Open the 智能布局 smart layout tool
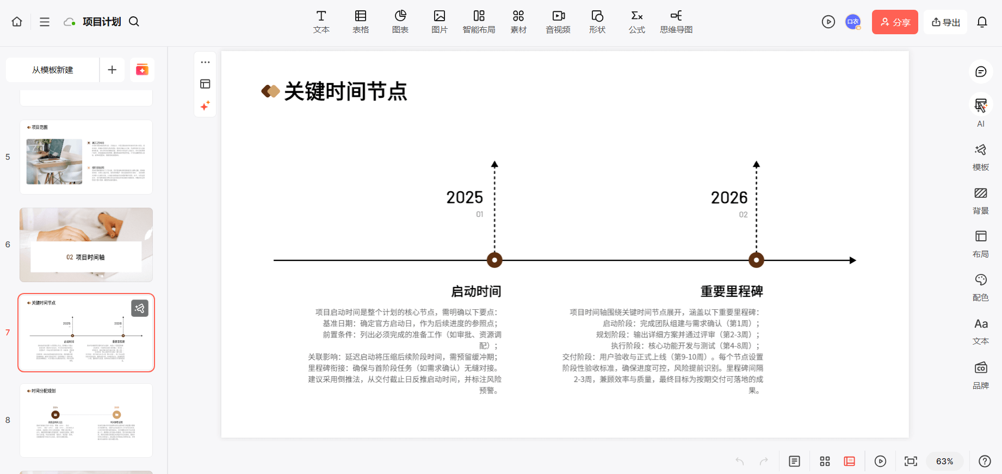Viewport: 1002px width, 474px height. (x=479, y=22)
